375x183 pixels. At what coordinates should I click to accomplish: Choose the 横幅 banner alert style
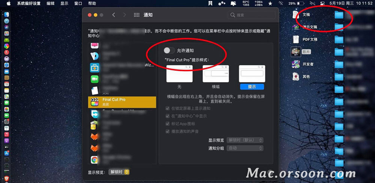pos(216,73)
